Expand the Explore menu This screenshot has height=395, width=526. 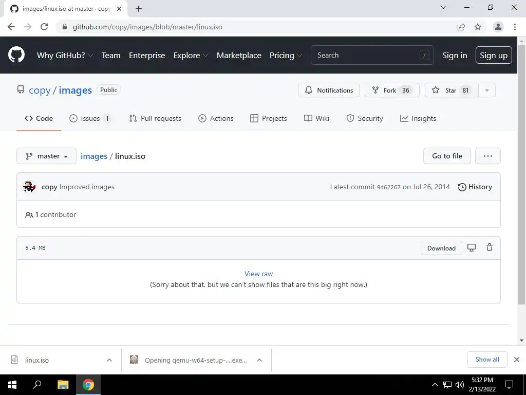(191, 55)
